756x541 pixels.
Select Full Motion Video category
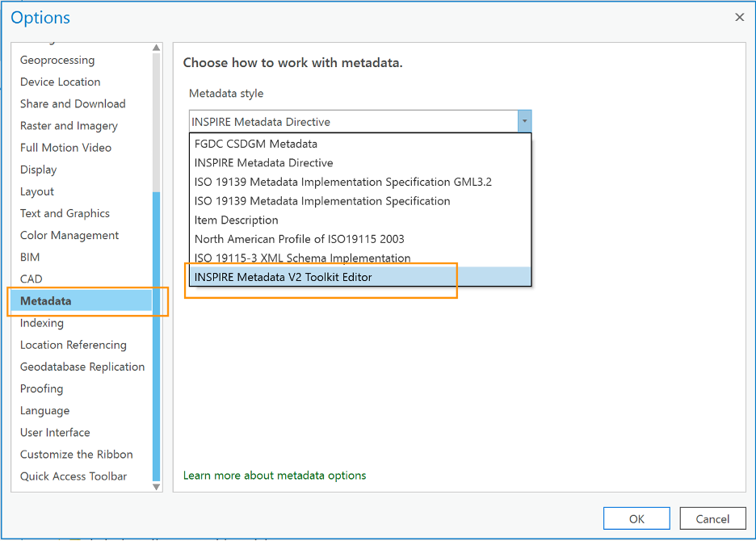65,148
